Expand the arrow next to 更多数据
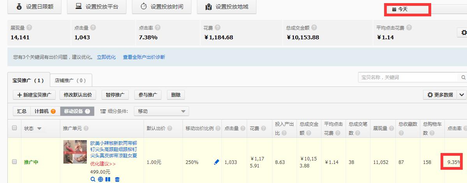This screenshot has width=467, height=183. point(462,95)
